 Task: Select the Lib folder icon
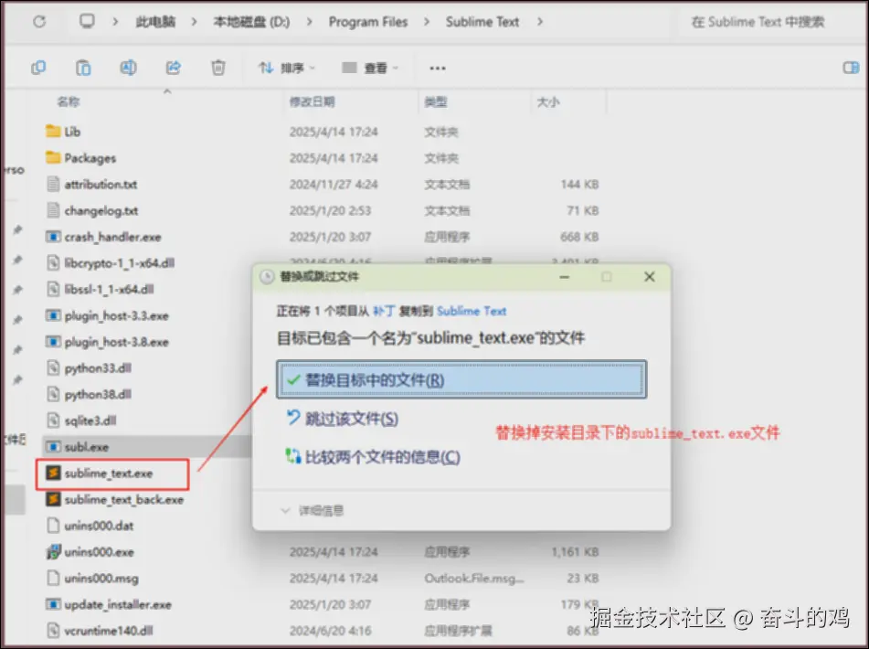point(53,132)
